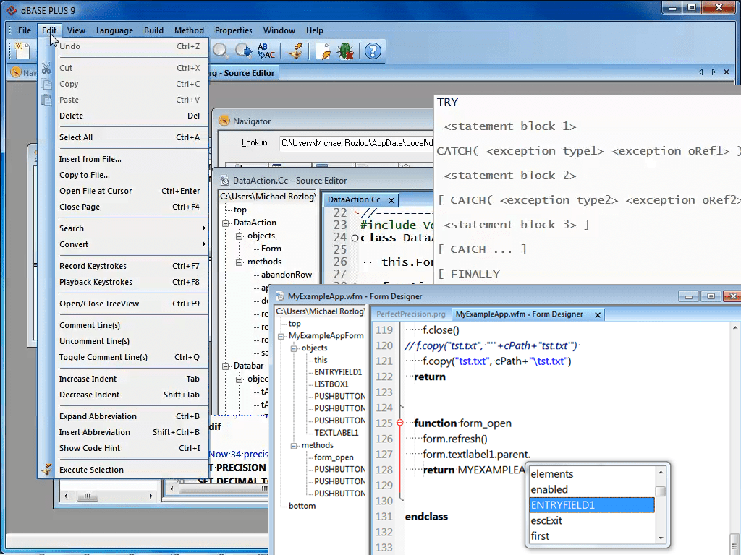
Task: Click the Replace text AB-AC icon
Action: click(x=266, y=51)
